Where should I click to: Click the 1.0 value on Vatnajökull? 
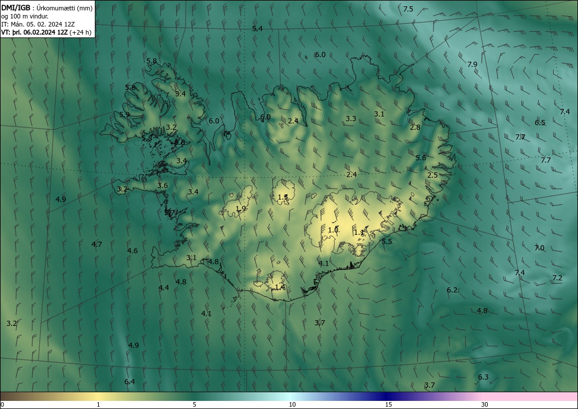pos(334,230)
